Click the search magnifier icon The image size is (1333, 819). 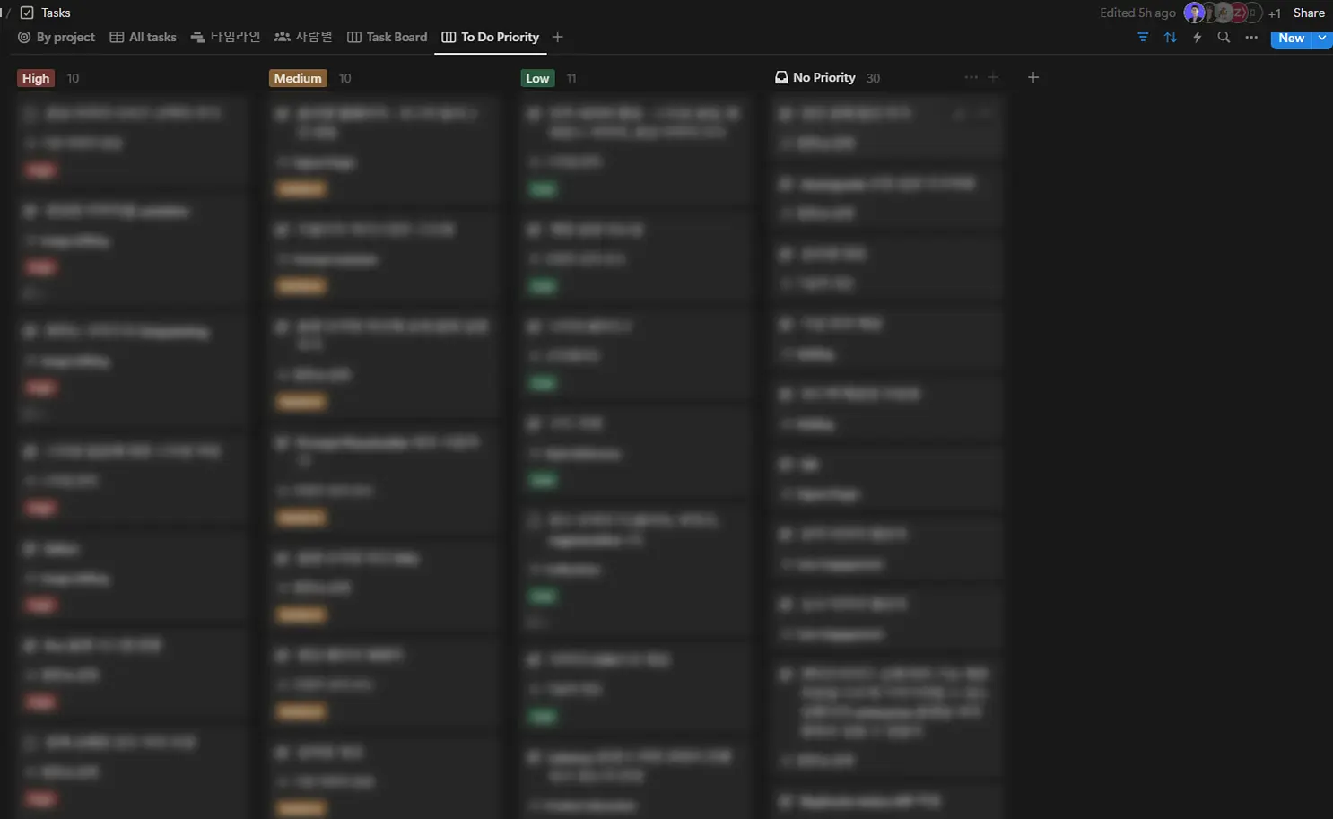[1224, 38]
